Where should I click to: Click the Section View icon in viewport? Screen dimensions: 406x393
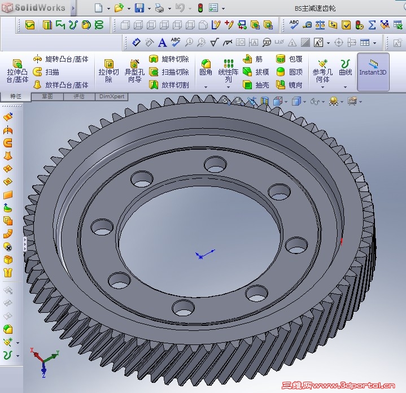click(265, 101)
